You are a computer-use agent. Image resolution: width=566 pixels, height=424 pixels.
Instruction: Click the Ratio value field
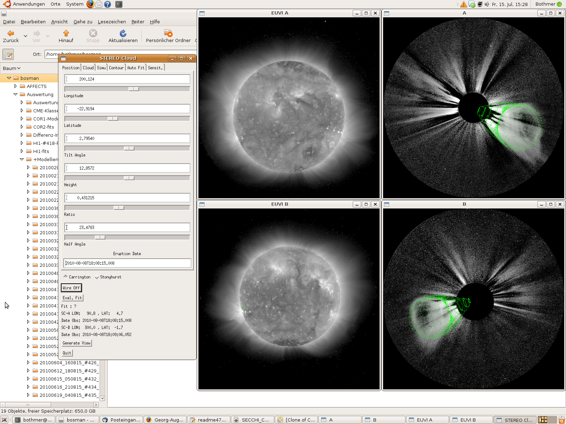[127, 198]
